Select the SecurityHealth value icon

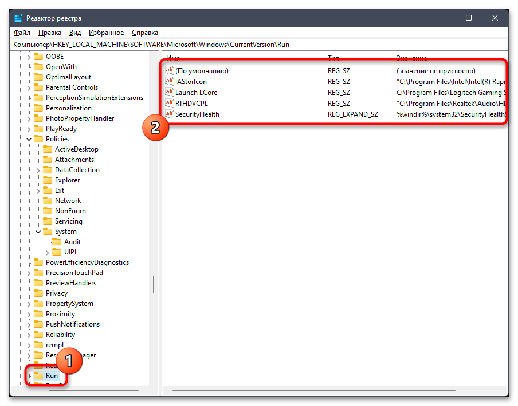(170, 114)
